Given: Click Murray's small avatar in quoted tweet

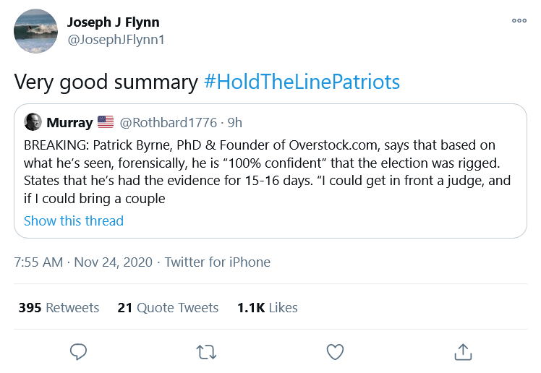Looking at the screenshot, I should click(33, 122).
